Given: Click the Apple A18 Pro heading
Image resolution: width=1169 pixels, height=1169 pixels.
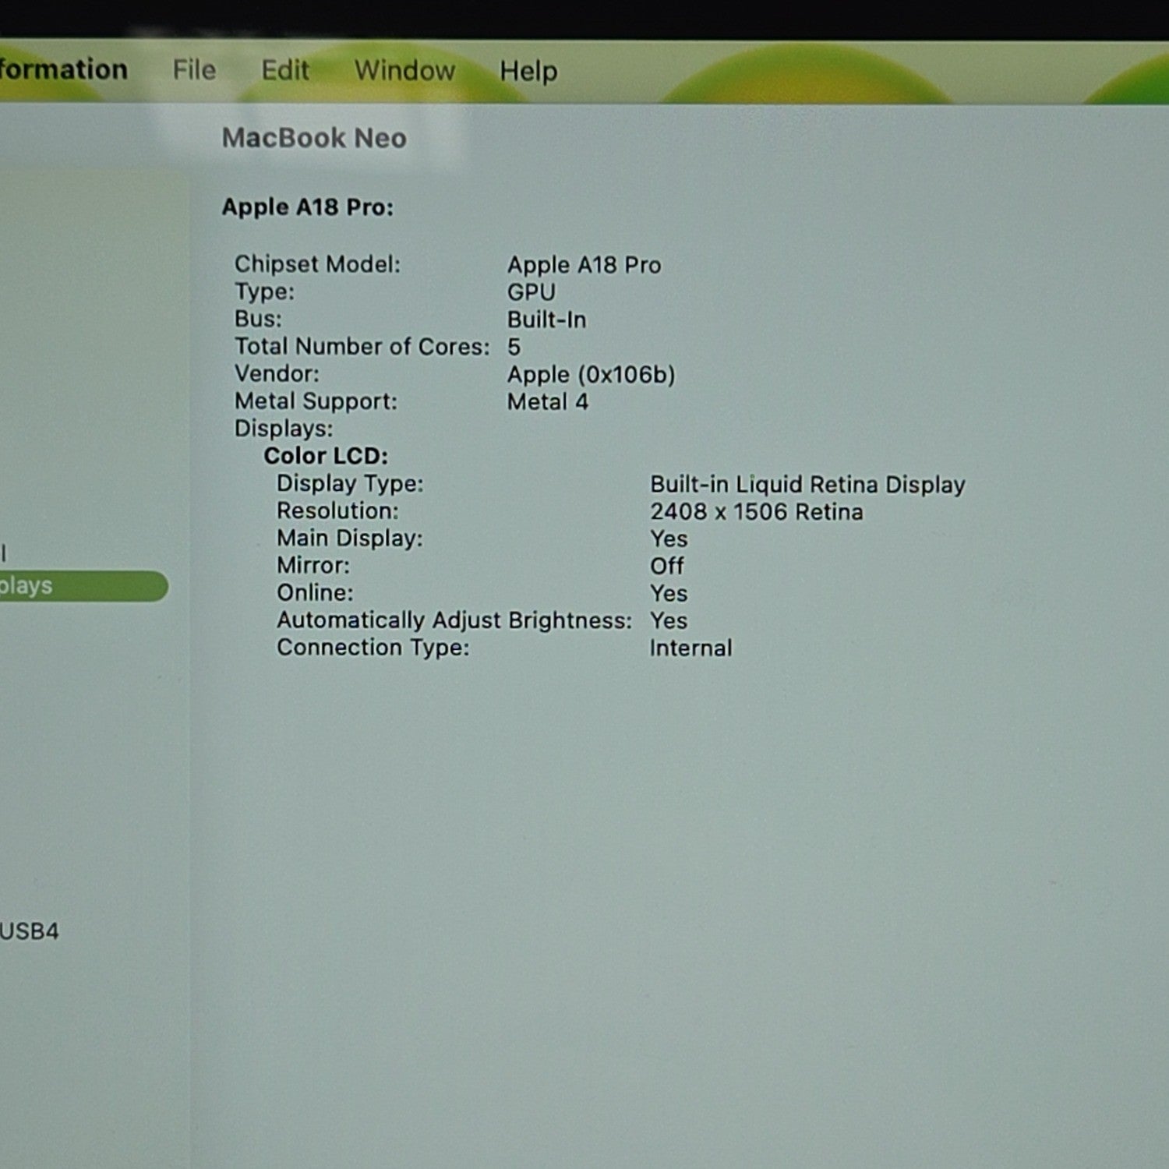Looking at the screenshot, I should (308, 207).
